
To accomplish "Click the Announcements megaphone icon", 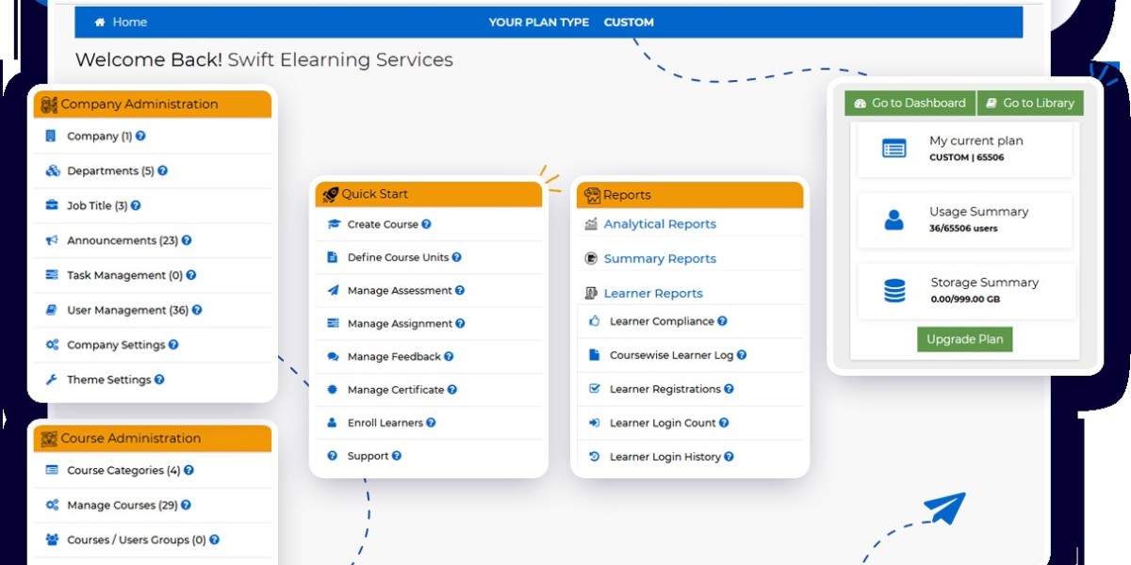I will (52, 240).
